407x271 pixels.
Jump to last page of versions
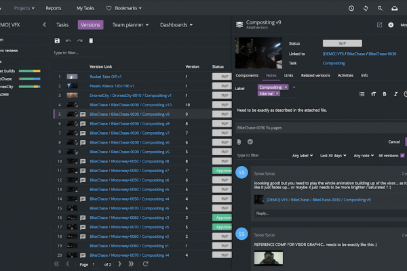[131, 264]
